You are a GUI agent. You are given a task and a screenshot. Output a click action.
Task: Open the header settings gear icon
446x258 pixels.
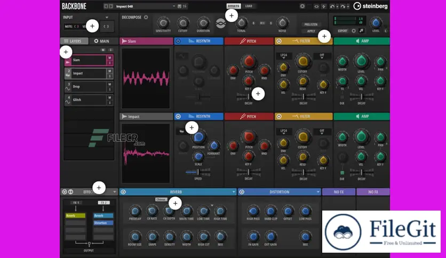302,6
